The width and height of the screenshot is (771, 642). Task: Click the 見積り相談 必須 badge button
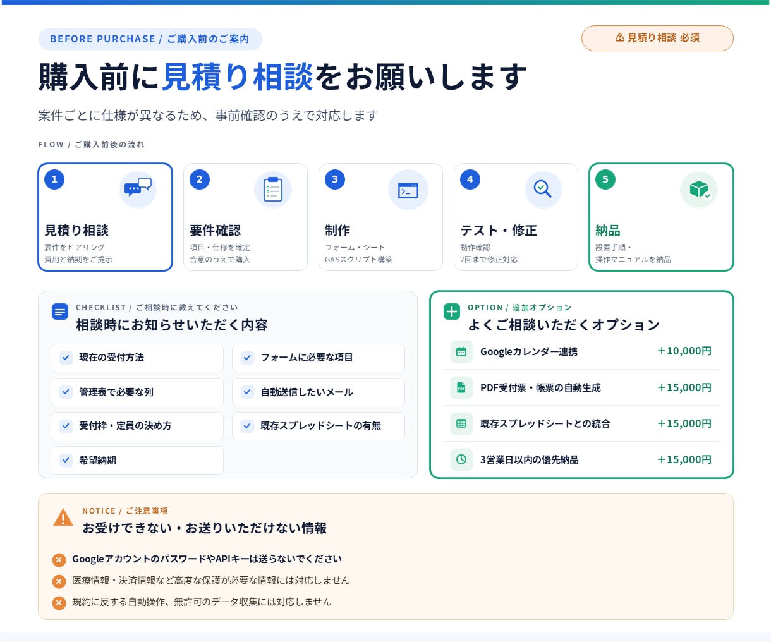click(x=657, y=38)
